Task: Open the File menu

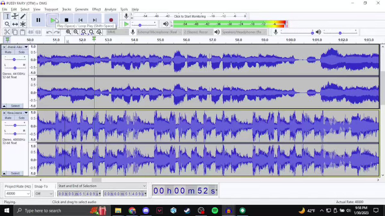Action: (4, 9)
